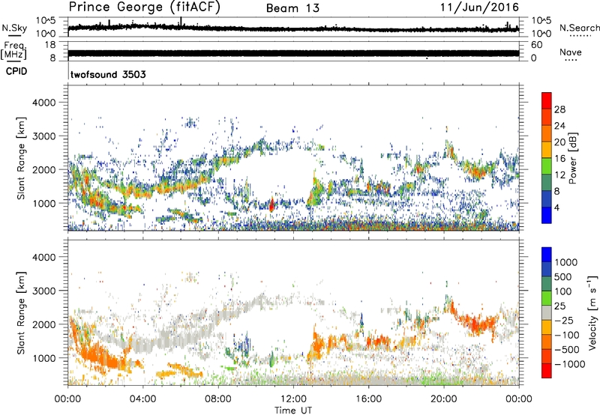
Task: Click the 'Time UT' axis title
Action: 293,411
